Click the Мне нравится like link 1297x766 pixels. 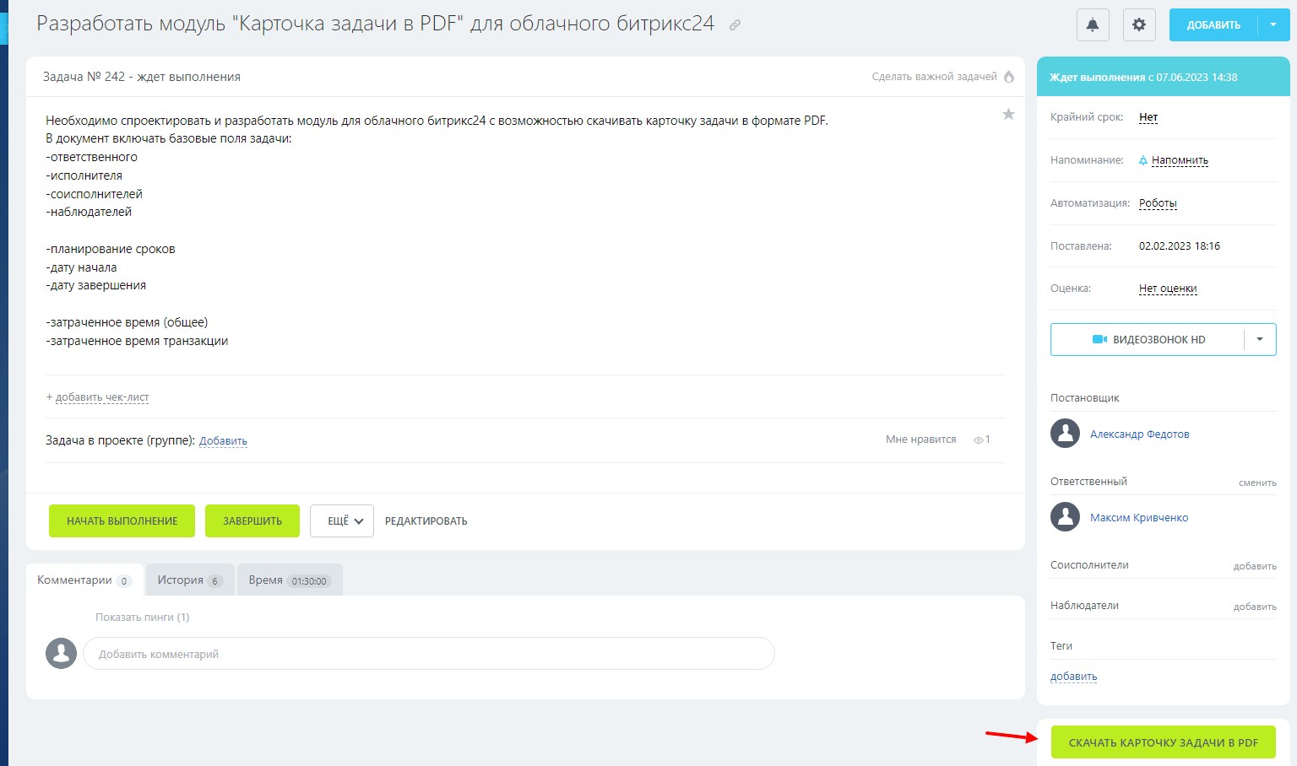(x=921, y=440)
